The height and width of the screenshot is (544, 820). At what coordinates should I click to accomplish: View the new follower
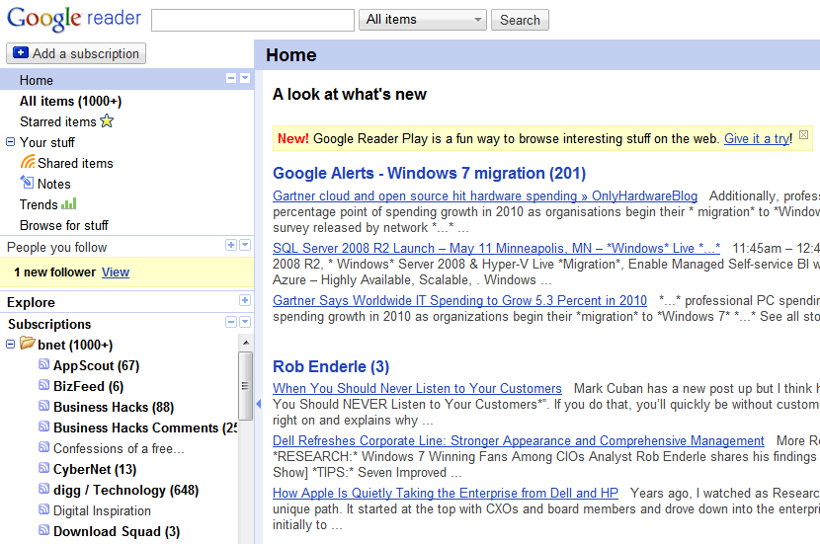pyautogui.click(x=116, y=272)
